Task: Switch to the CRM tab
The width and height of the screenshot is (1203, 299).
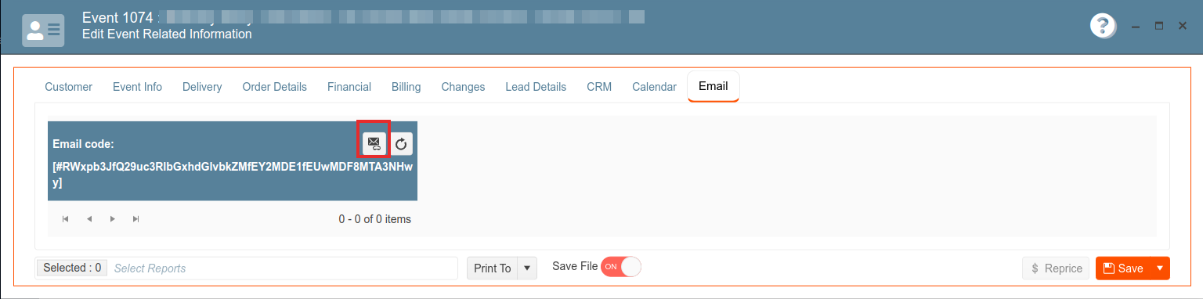Action: coord(599,87)
